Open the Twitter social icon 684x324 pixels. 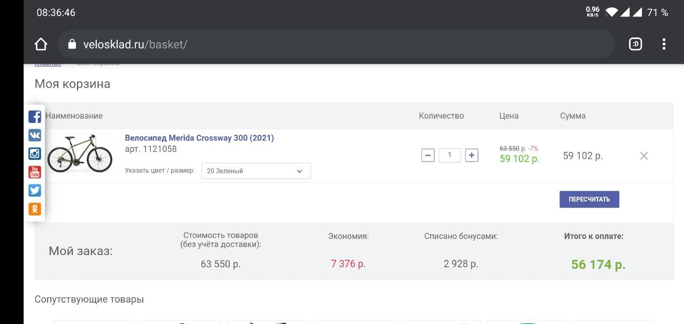(35, 190)
